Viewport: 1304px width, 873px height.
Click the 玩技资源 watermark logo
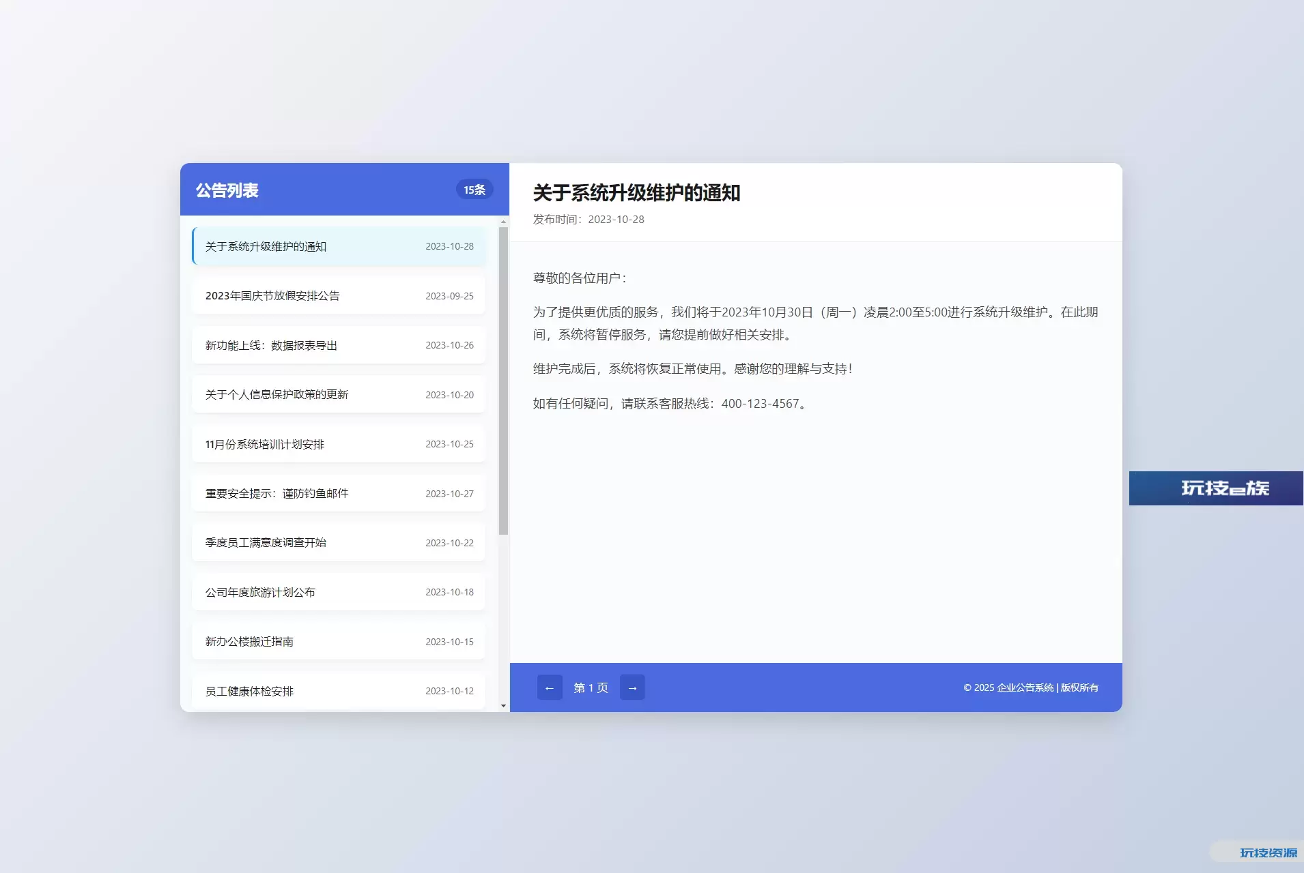[1267, 853]
